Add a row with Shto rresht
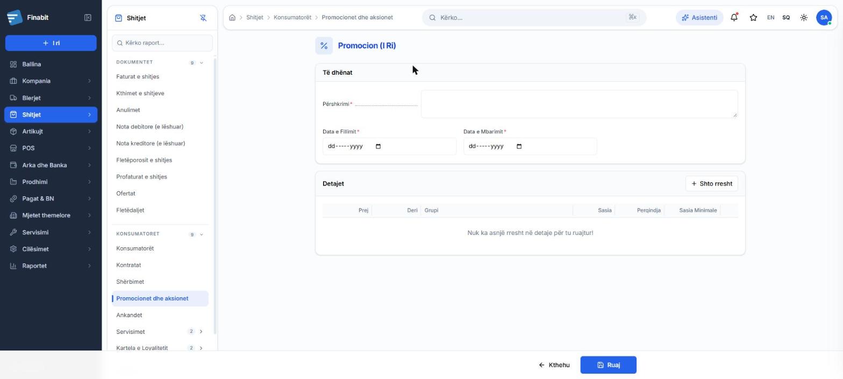This screenshot has height=379, width=843. pyautogui.click(x=711, y=184)
